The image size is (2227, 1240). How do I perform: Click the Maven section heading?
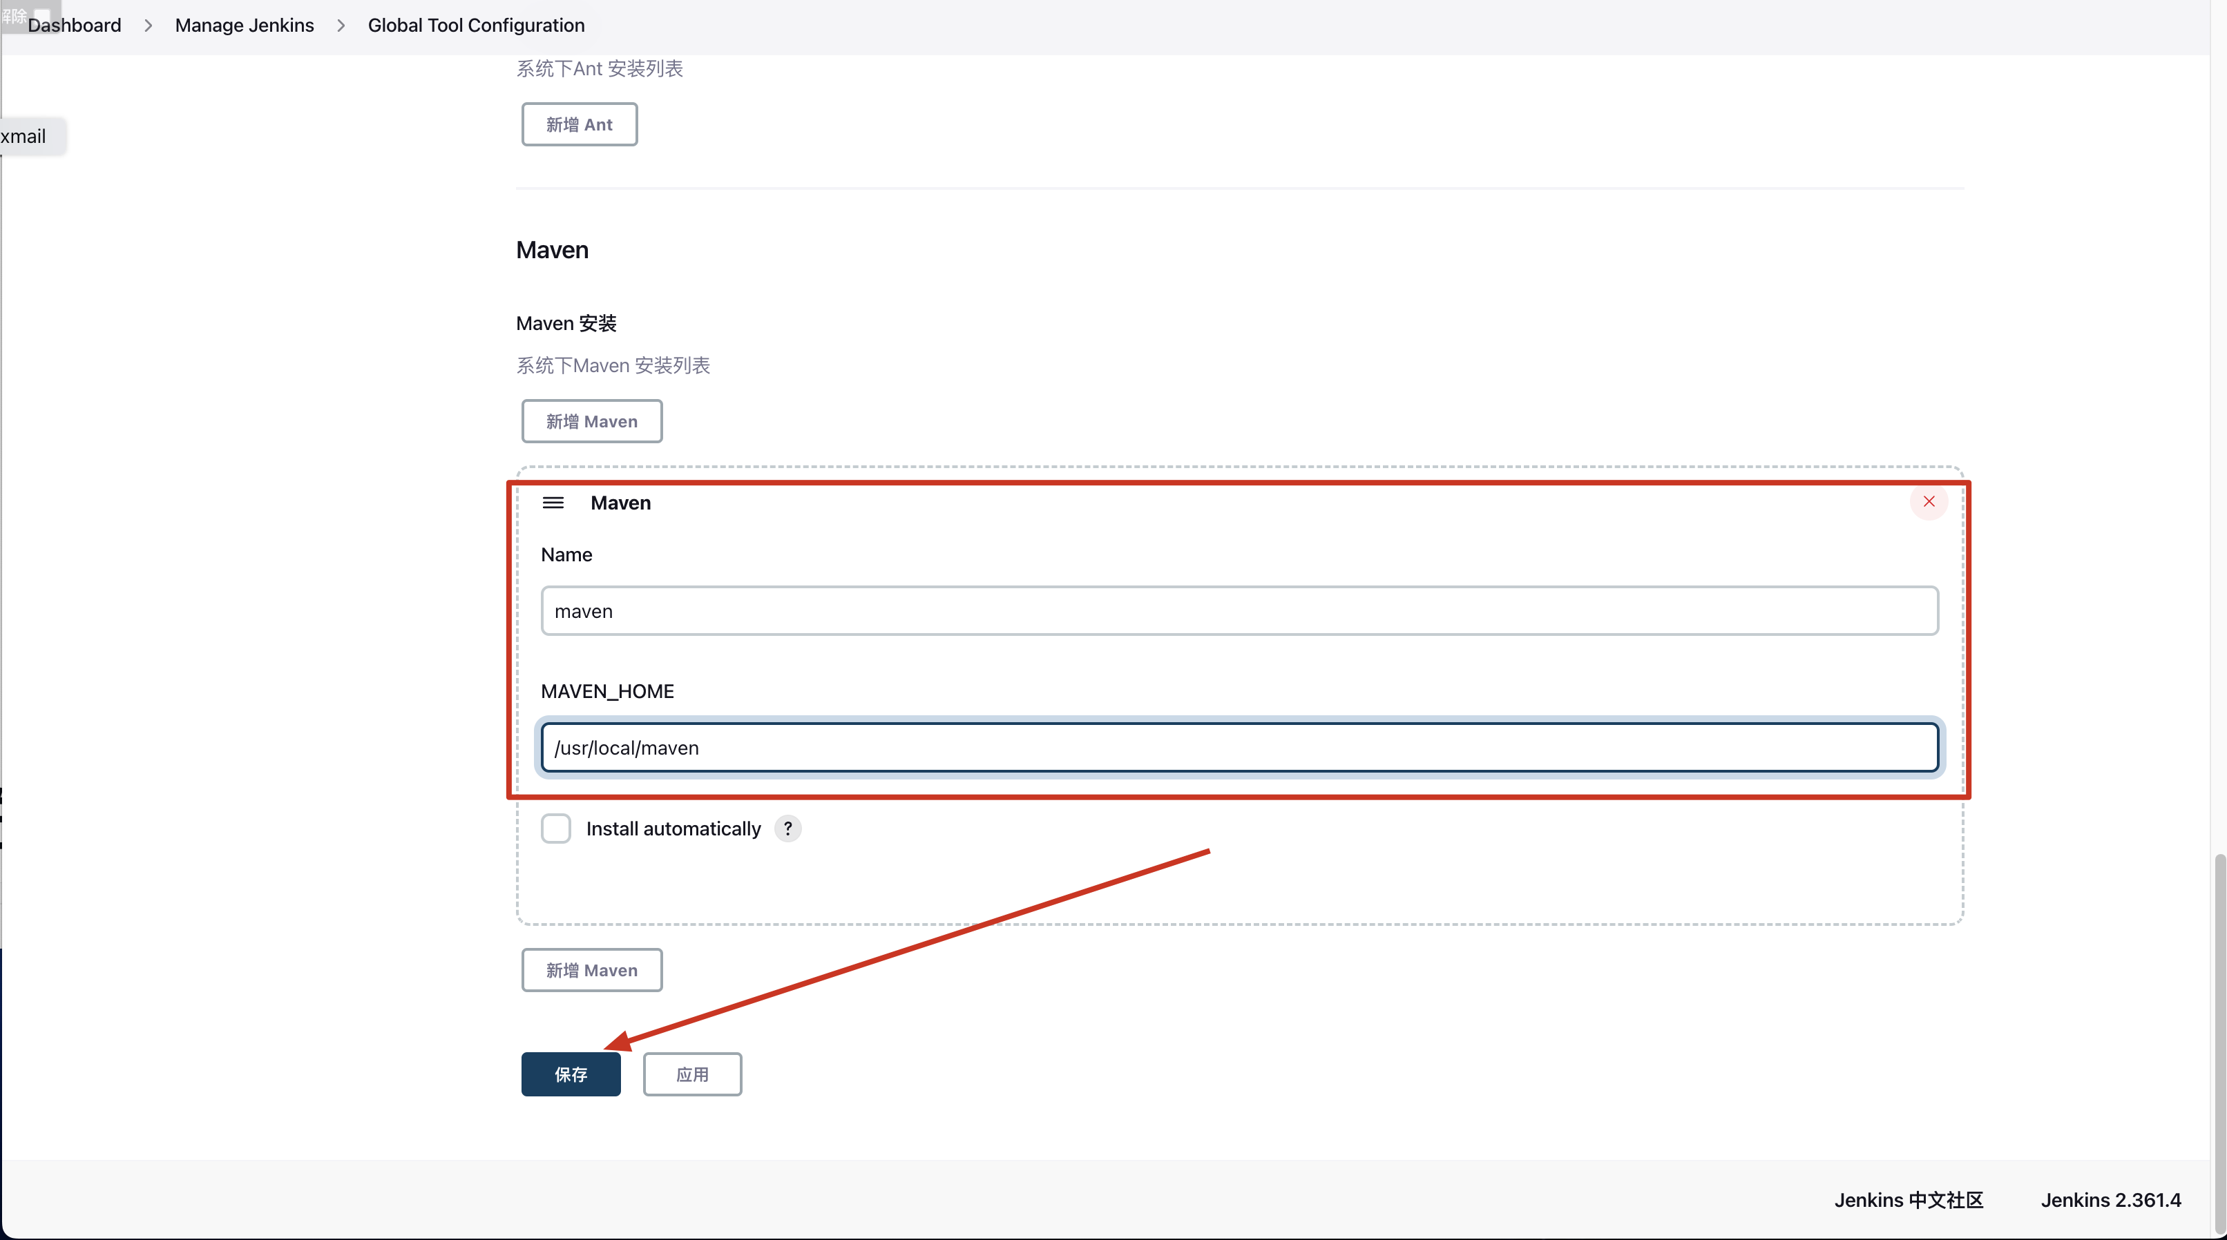click(553, 250)
